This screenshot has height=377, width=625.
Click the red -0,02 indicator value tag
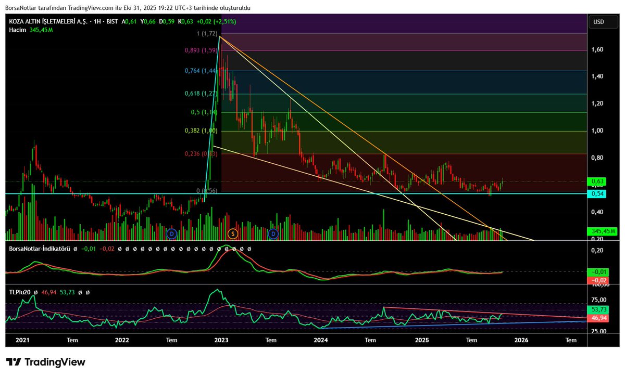[x=597, y=280]
